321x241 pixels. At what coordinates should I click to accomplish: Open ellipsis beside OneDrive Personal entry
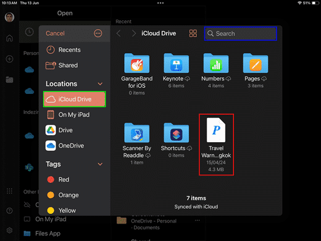pos(197,221)
